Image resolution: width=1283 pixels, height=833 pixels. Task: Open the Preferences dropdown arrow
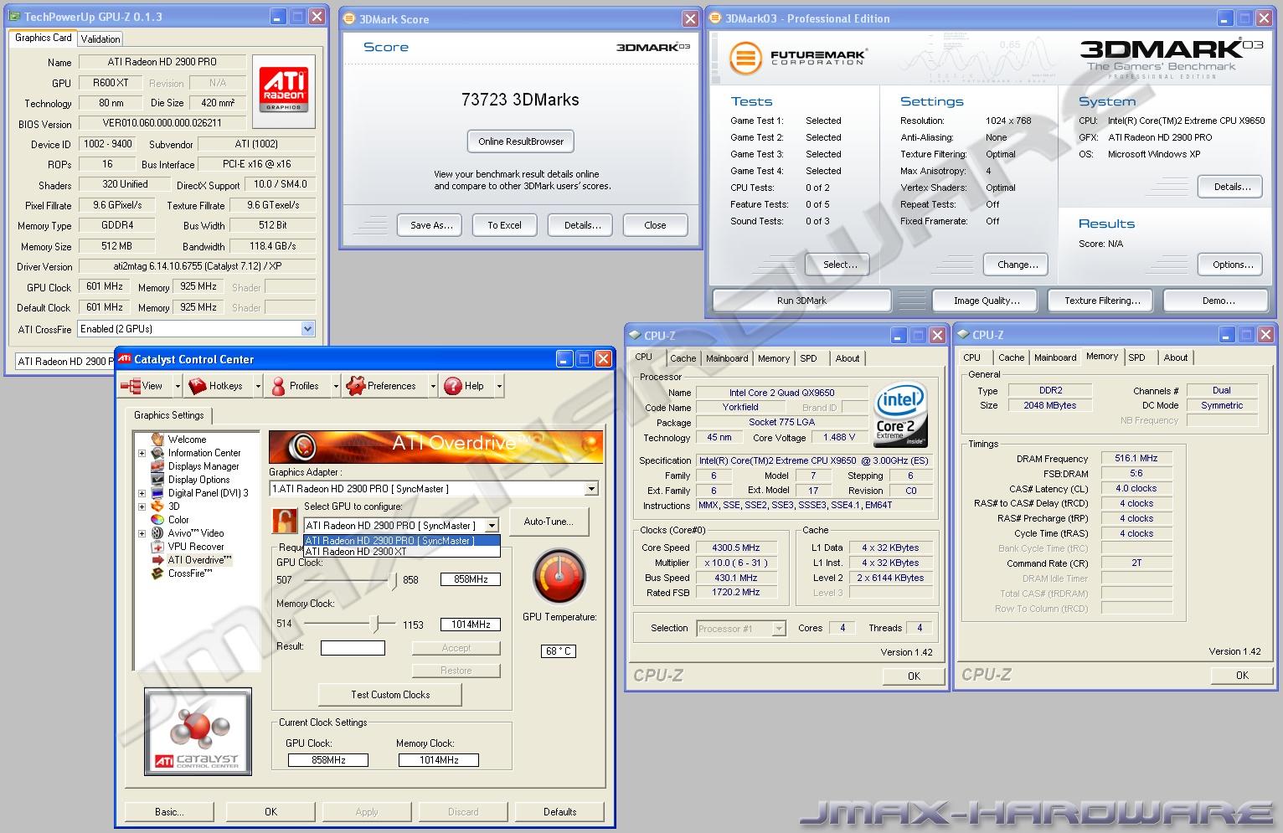(x=433, y=386)
